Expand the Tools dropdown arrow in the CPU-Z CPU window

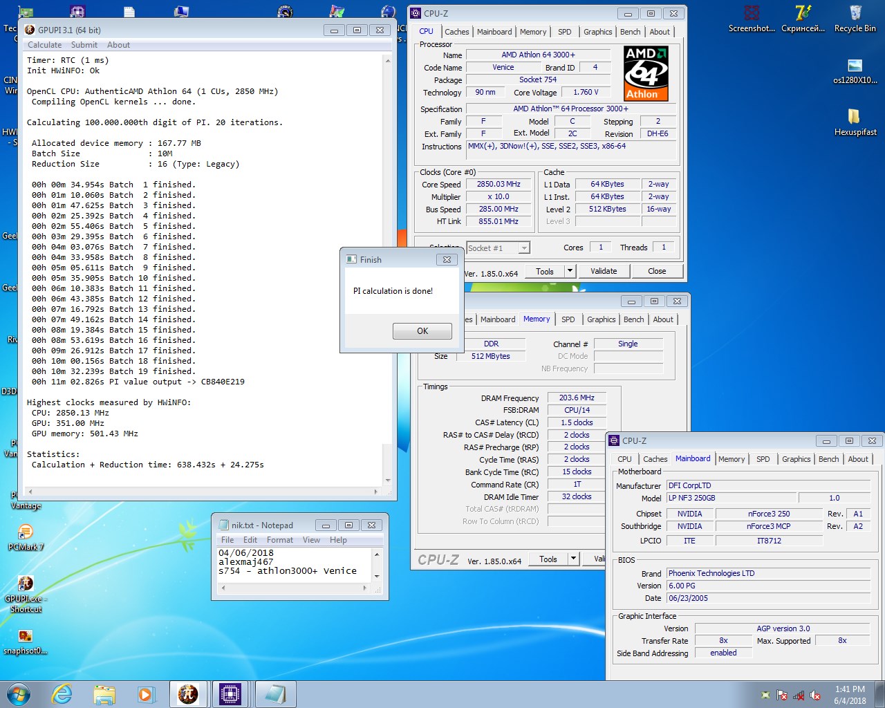point(570,271)
